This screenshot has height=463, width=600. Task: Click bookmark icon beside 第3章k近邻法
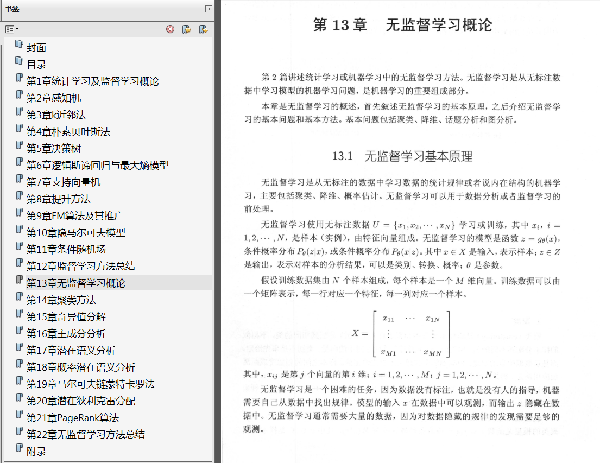tap(19, 111)
